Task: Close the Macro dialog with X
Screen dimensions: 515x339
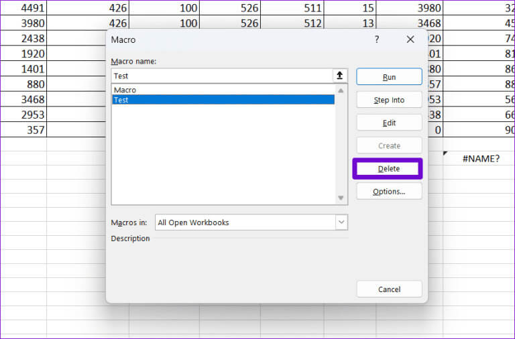Action: [410, 40]
